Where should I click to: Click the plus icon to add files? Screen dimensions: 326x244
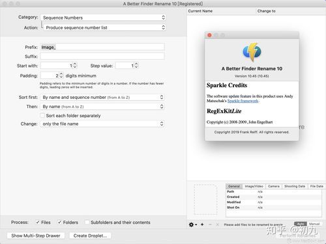(x=202, y=224)
